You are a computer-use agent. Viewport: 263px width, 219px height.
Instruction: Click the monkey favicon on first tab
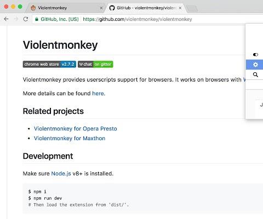pos(33,8)
